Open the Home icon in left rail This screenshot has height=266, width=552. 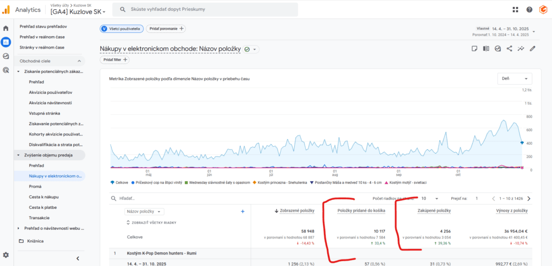pos(5,28)
